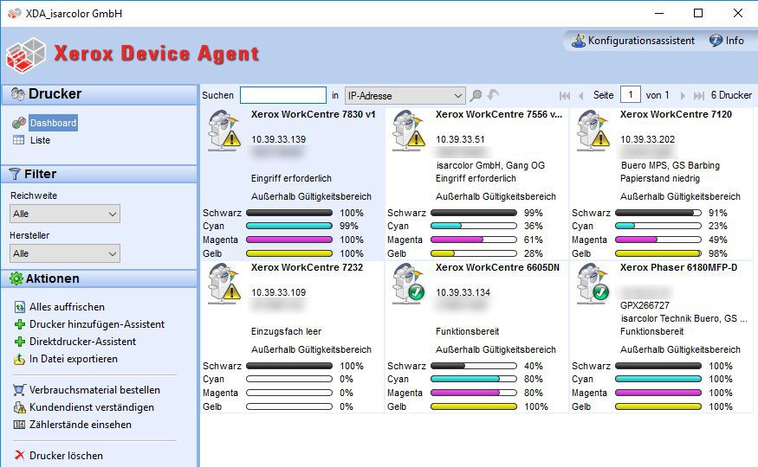
Task: Click the Xerox WorkCentre 7232 title
Action: (307, 267)
